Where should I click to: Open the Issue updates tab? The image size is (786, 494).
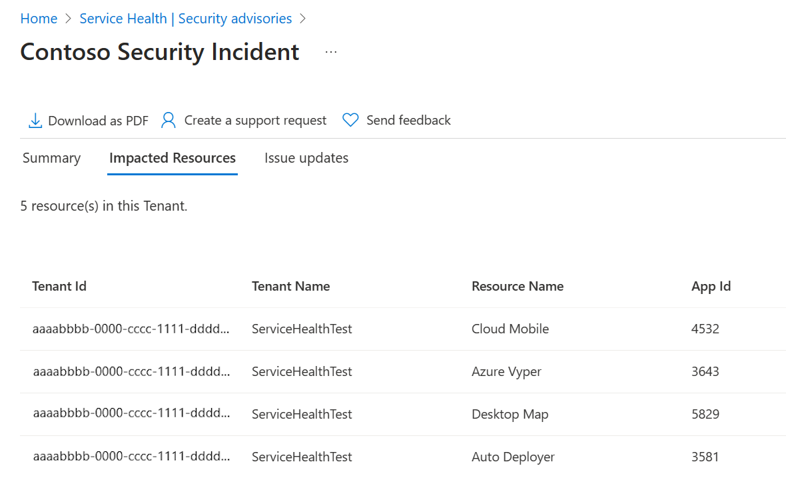[306, 158]
